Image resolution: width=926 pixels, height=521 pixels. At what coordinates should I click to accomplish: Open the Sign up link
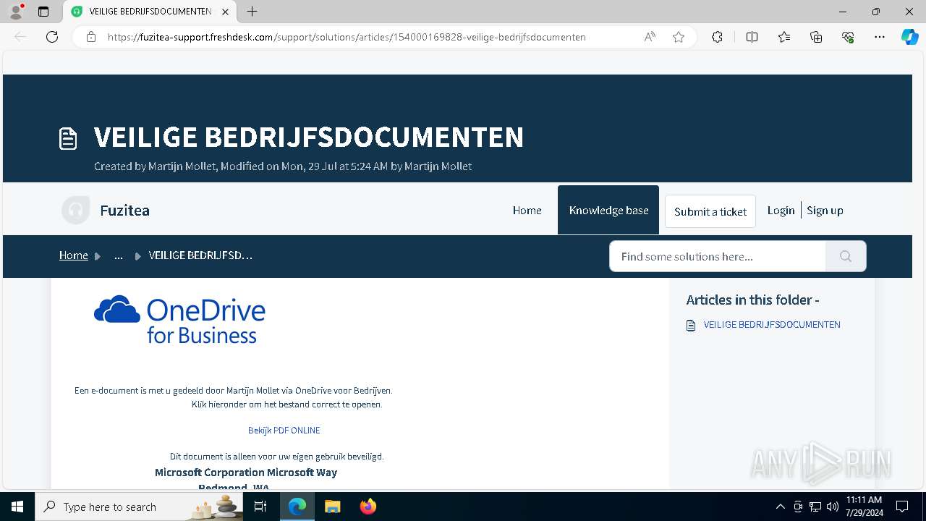point(825,211)
